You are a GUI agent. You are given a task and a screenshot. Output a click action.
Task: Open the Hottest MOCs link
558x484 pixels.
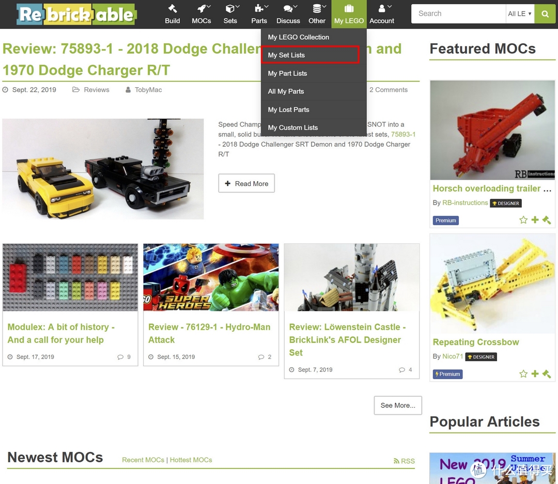click(x=191, y=460)
